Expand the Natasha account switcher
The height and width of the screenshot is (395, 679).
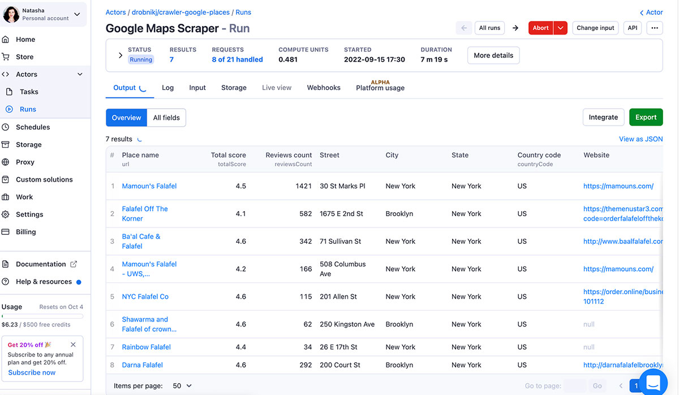point(78,15)
